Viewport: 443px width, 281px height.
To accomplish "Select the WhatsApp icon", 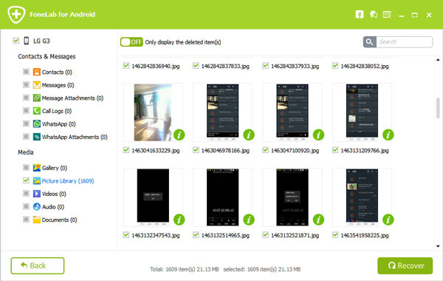I will (x=37, y=124).
